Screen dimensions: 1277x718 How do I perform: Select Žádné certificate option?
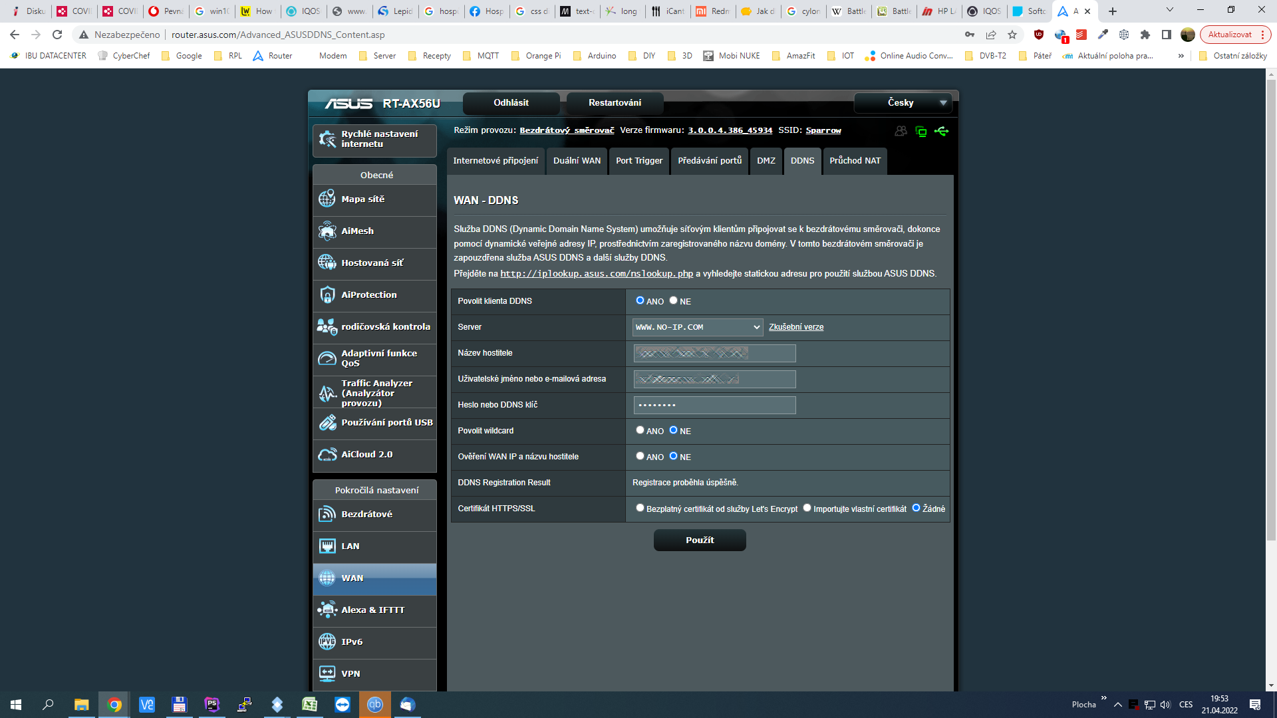coord(916,508)
